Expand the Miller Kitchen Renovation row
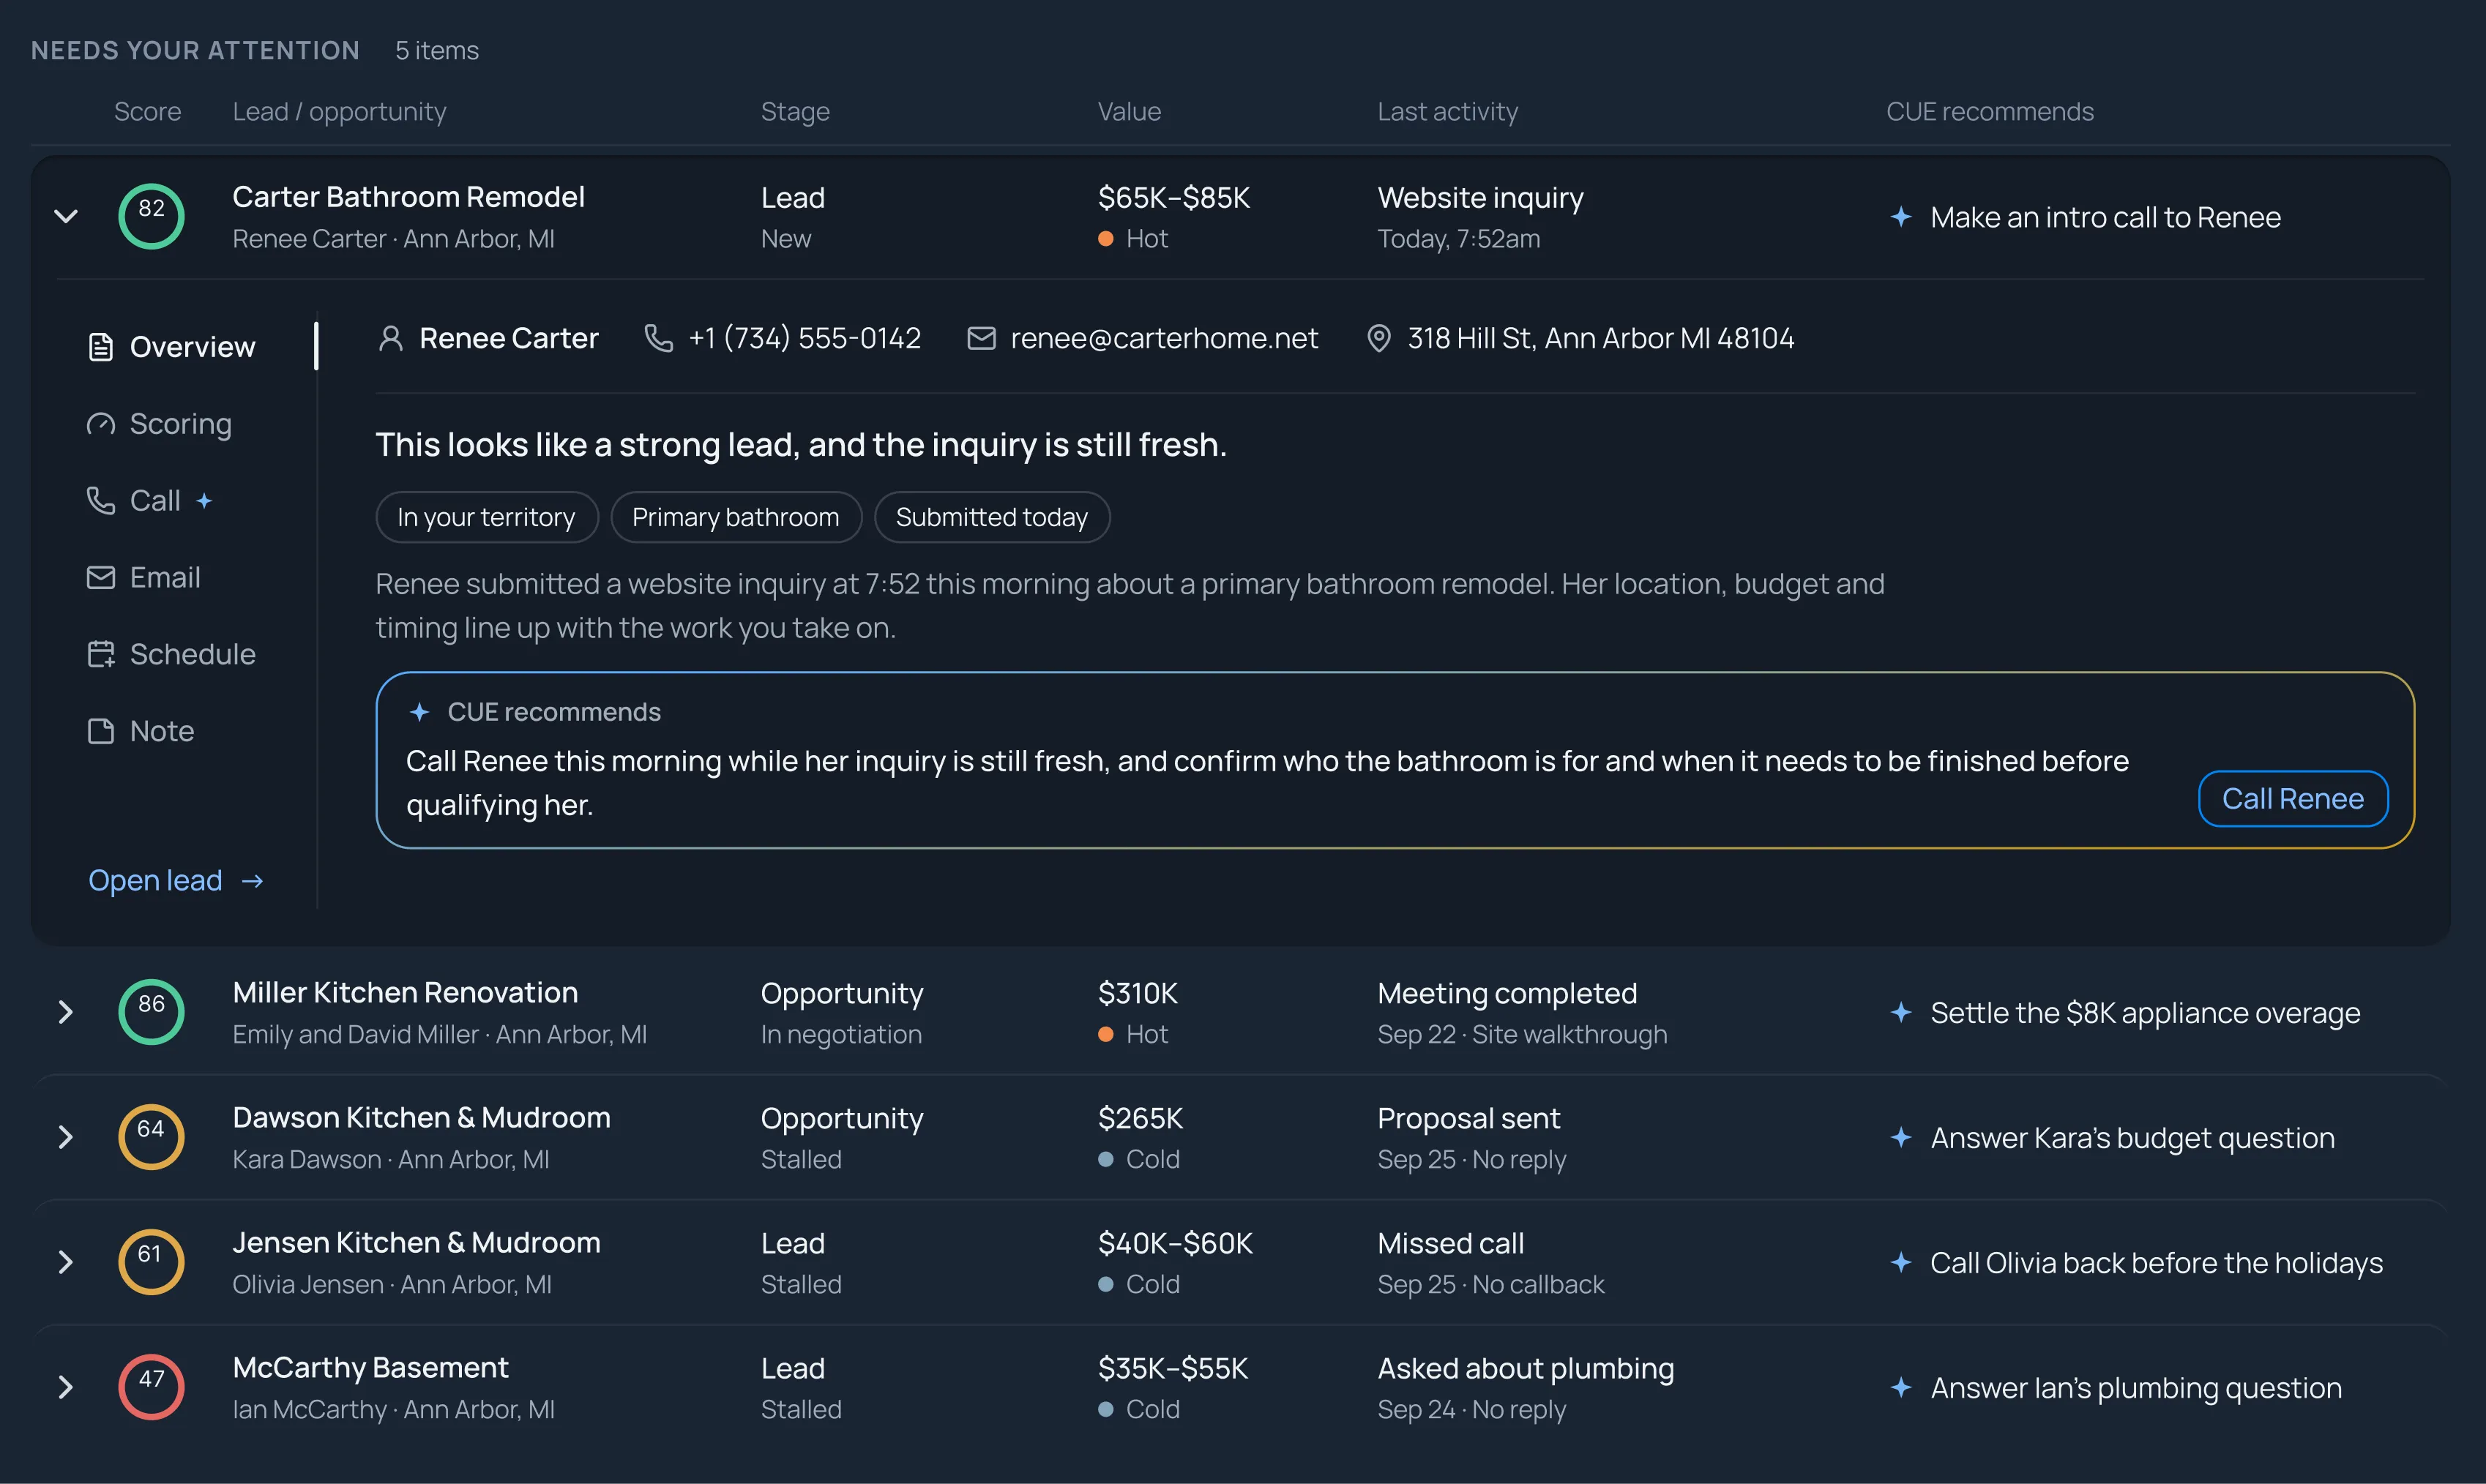Image resolution: width=2486 pixels, height=1484 pixels. coord(66,1012)
